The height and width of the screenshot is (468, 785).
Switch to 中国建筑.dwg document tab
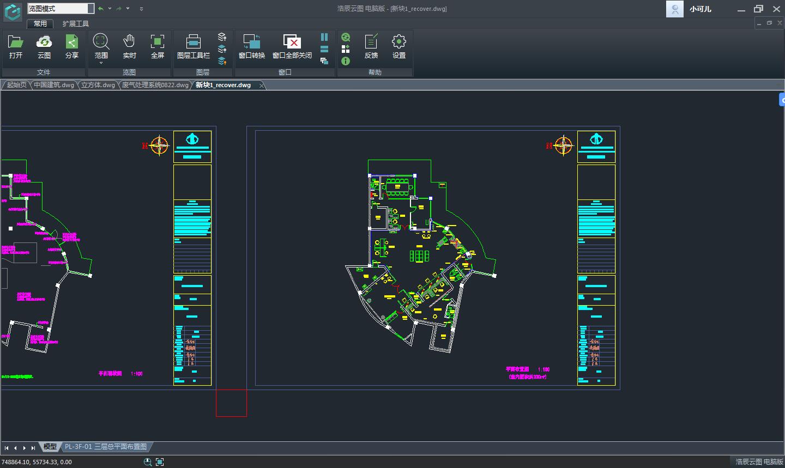point(53,85)
